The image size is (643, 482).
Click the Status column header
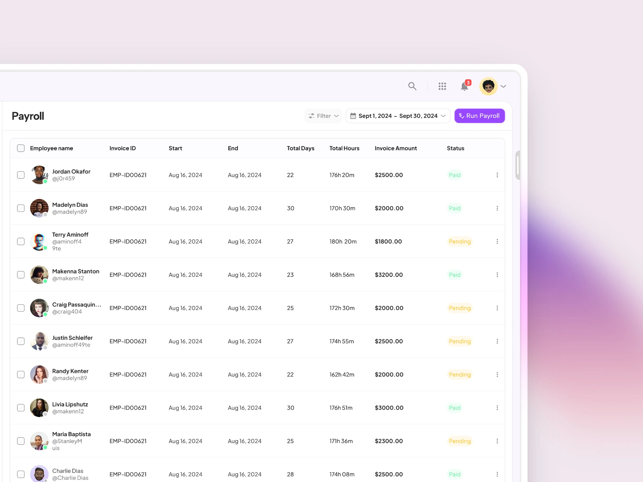[x=455, y=148]
